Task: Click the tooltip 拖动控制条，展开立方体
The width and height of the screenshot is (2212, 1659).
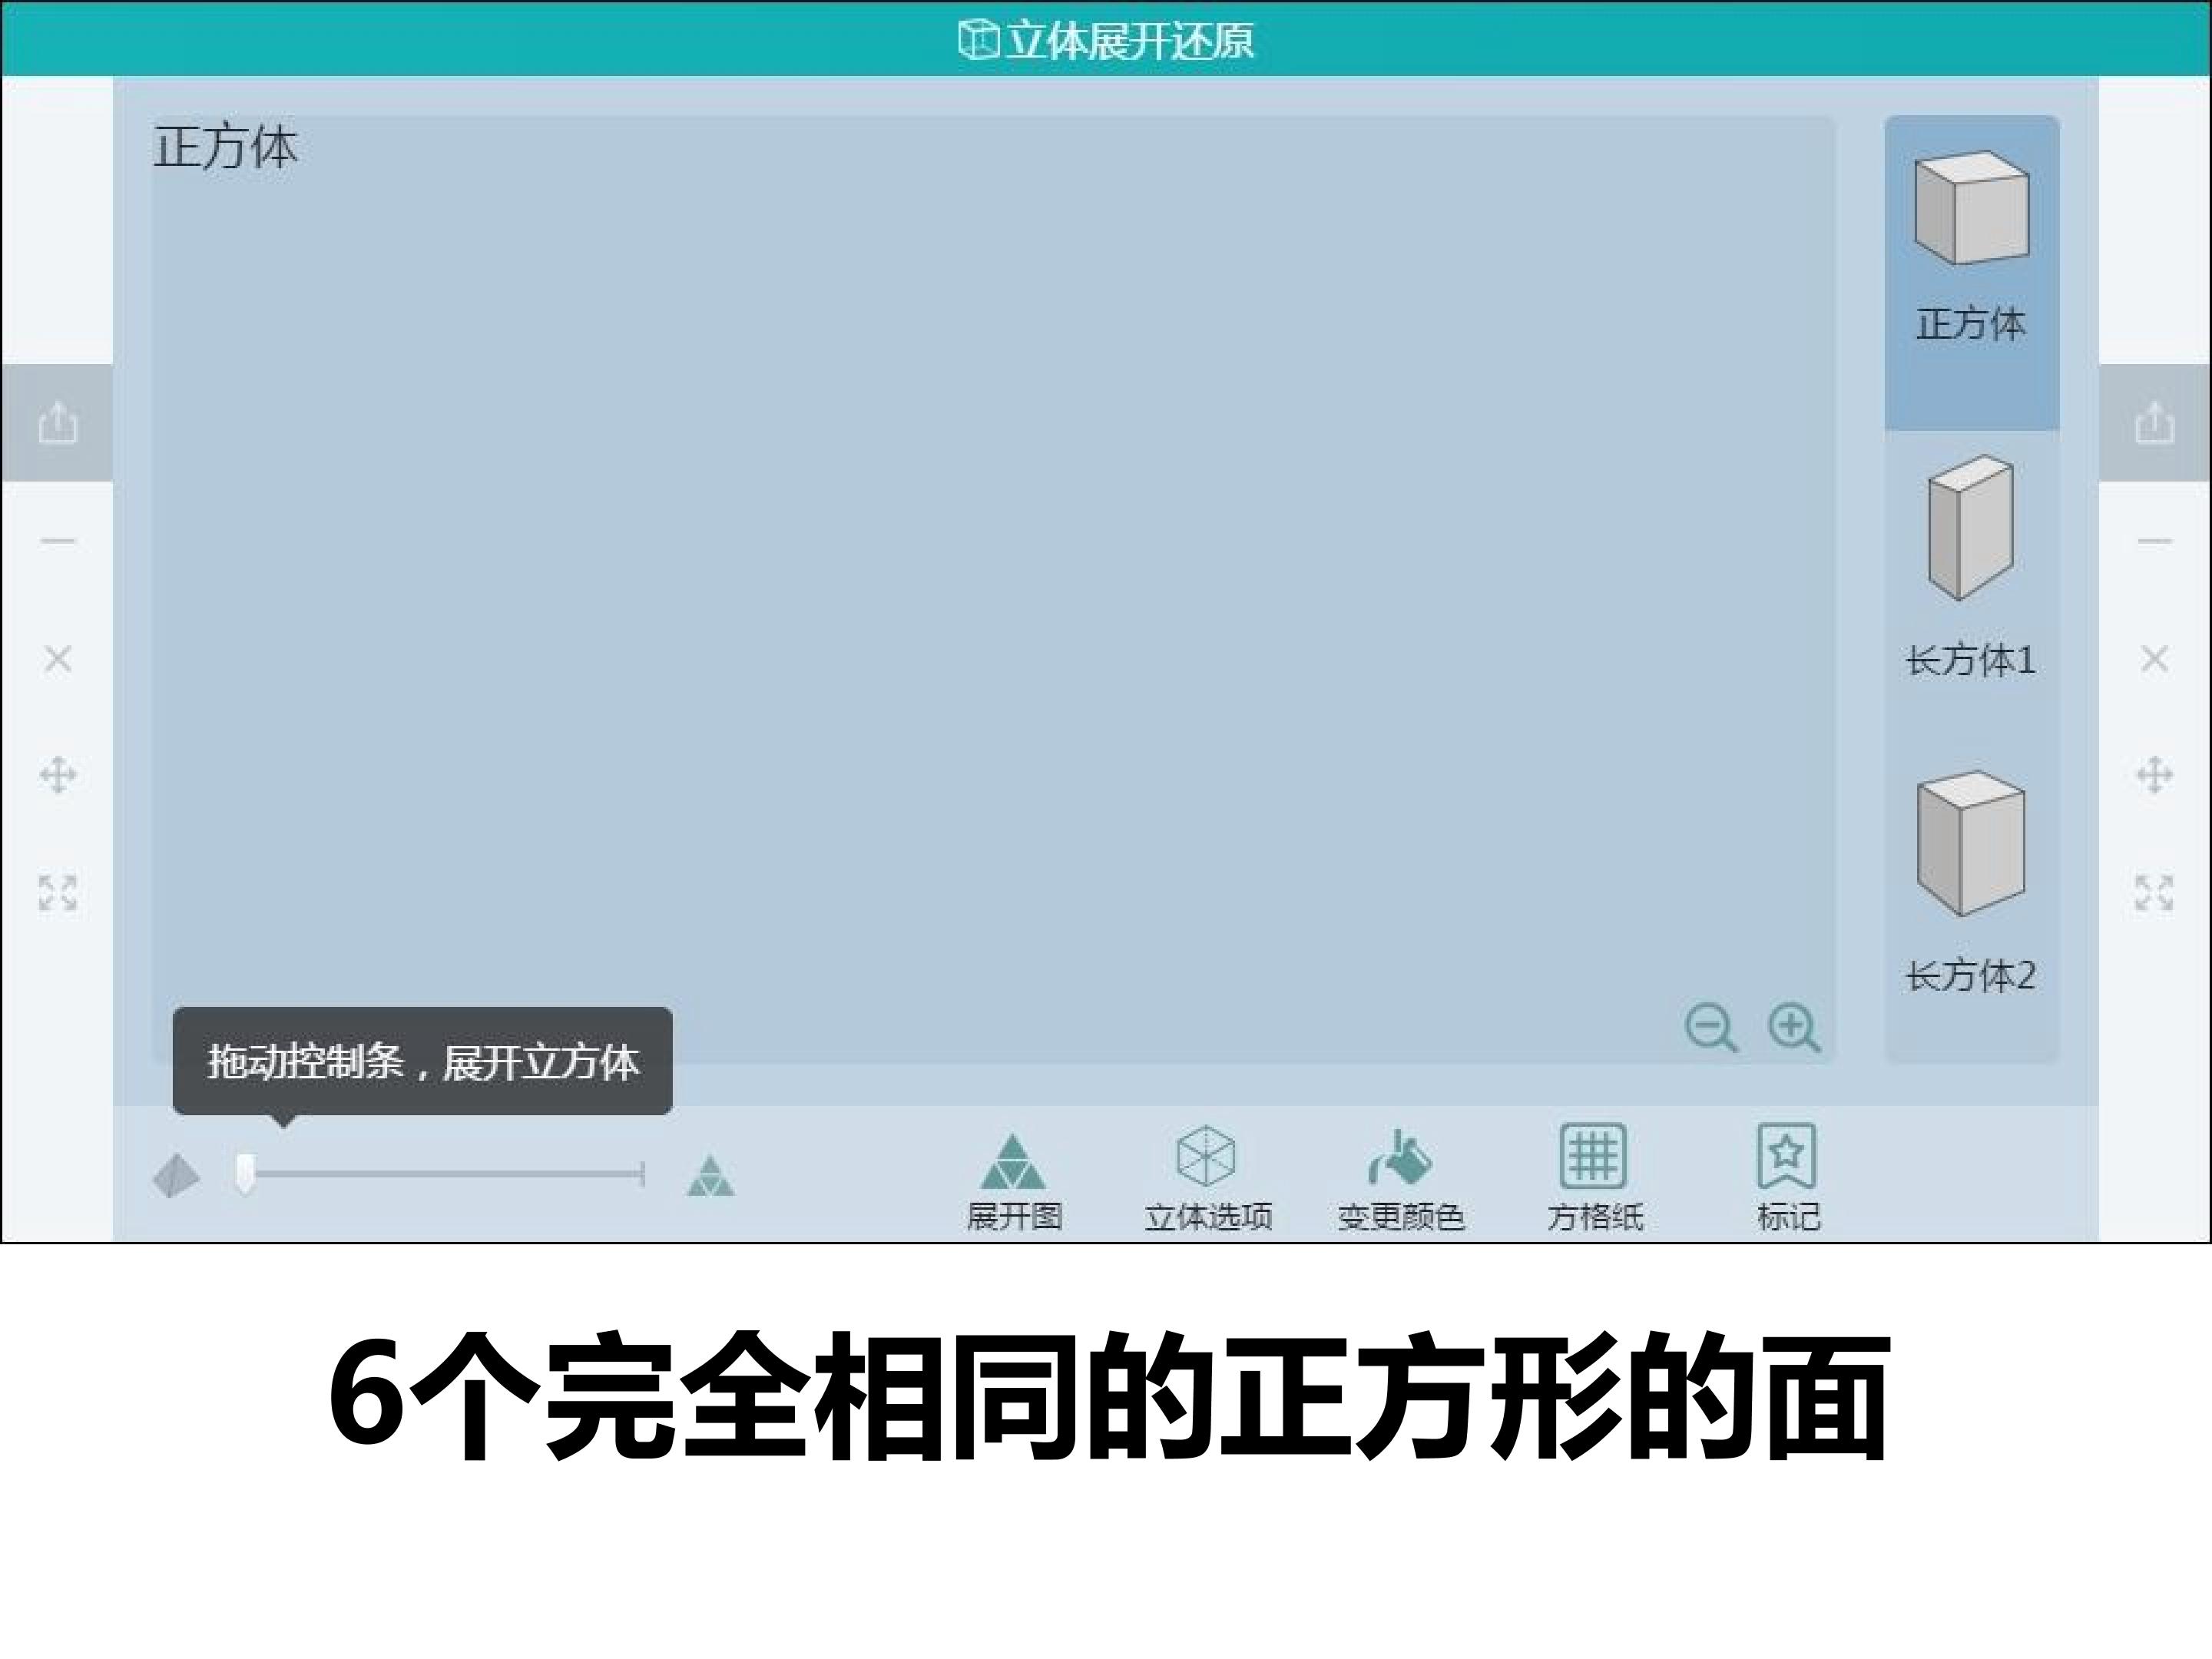Action: pos(422,1061)
